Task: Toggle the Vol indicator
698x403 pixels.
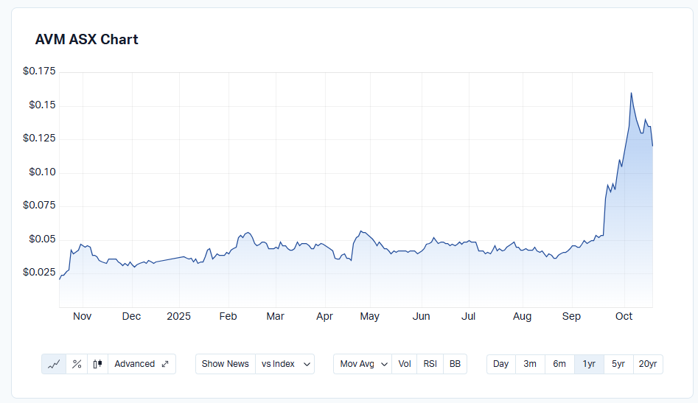Action: click(405, 364)
